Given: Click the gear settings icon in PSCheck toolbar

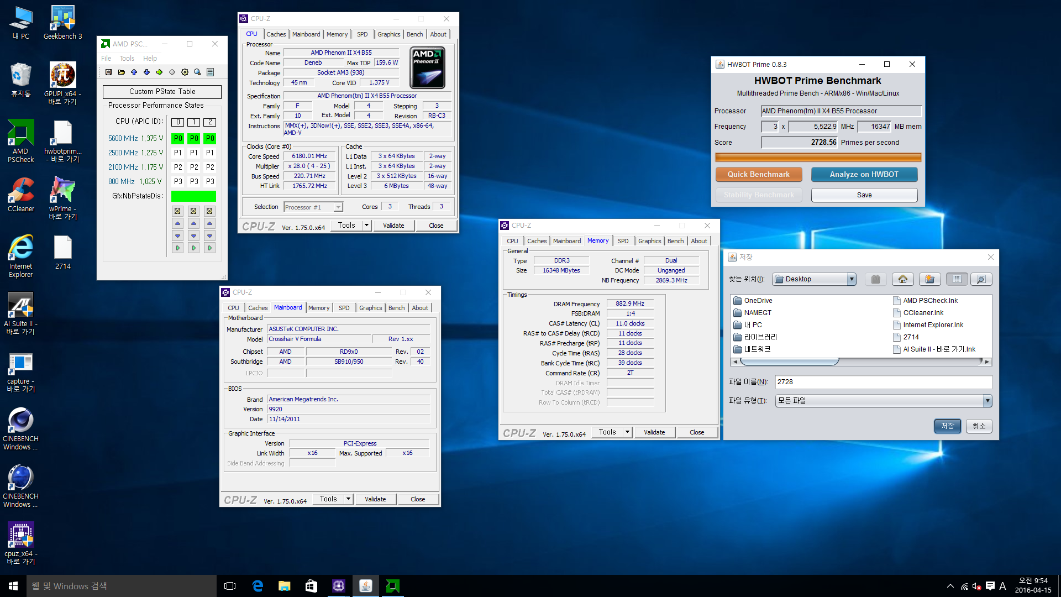Looking at the screenshot, I should 185,72.
